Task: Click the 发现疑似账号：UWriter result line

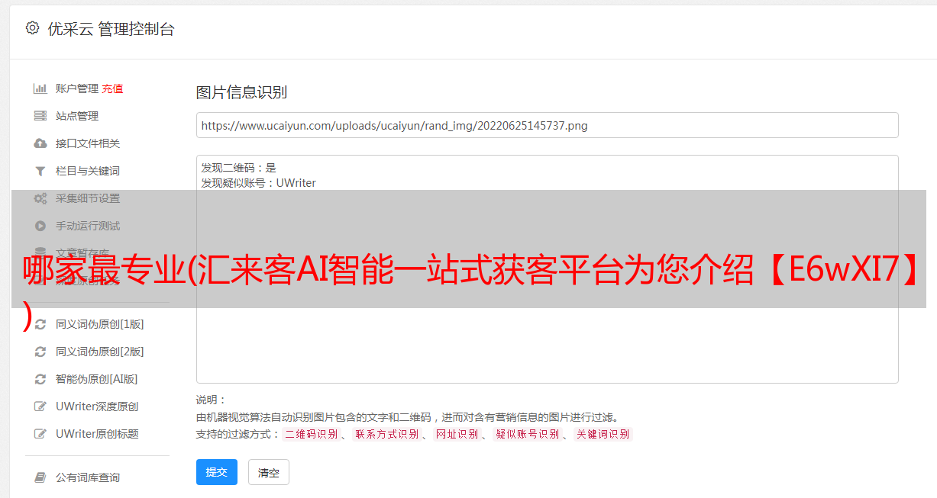Action: pyautogui.click(x=258, y=183)
